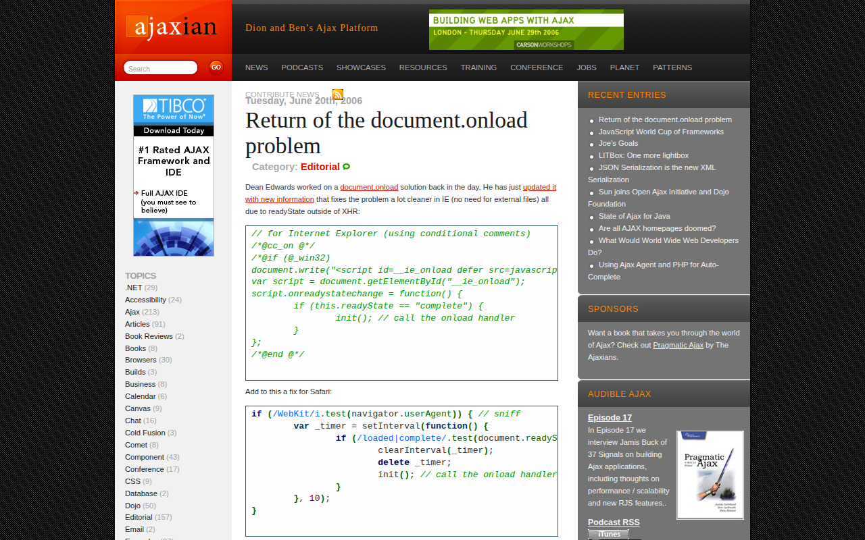Open the Accessibility topic
The image size is (865, 540).
[x=145, y=300]
